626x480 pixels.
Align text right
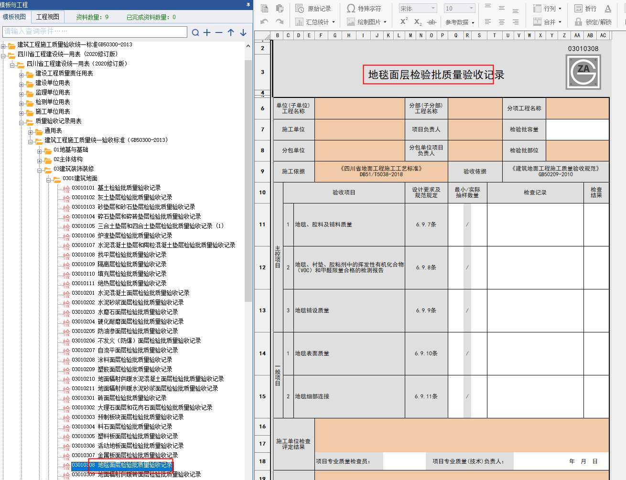point(516,22)
